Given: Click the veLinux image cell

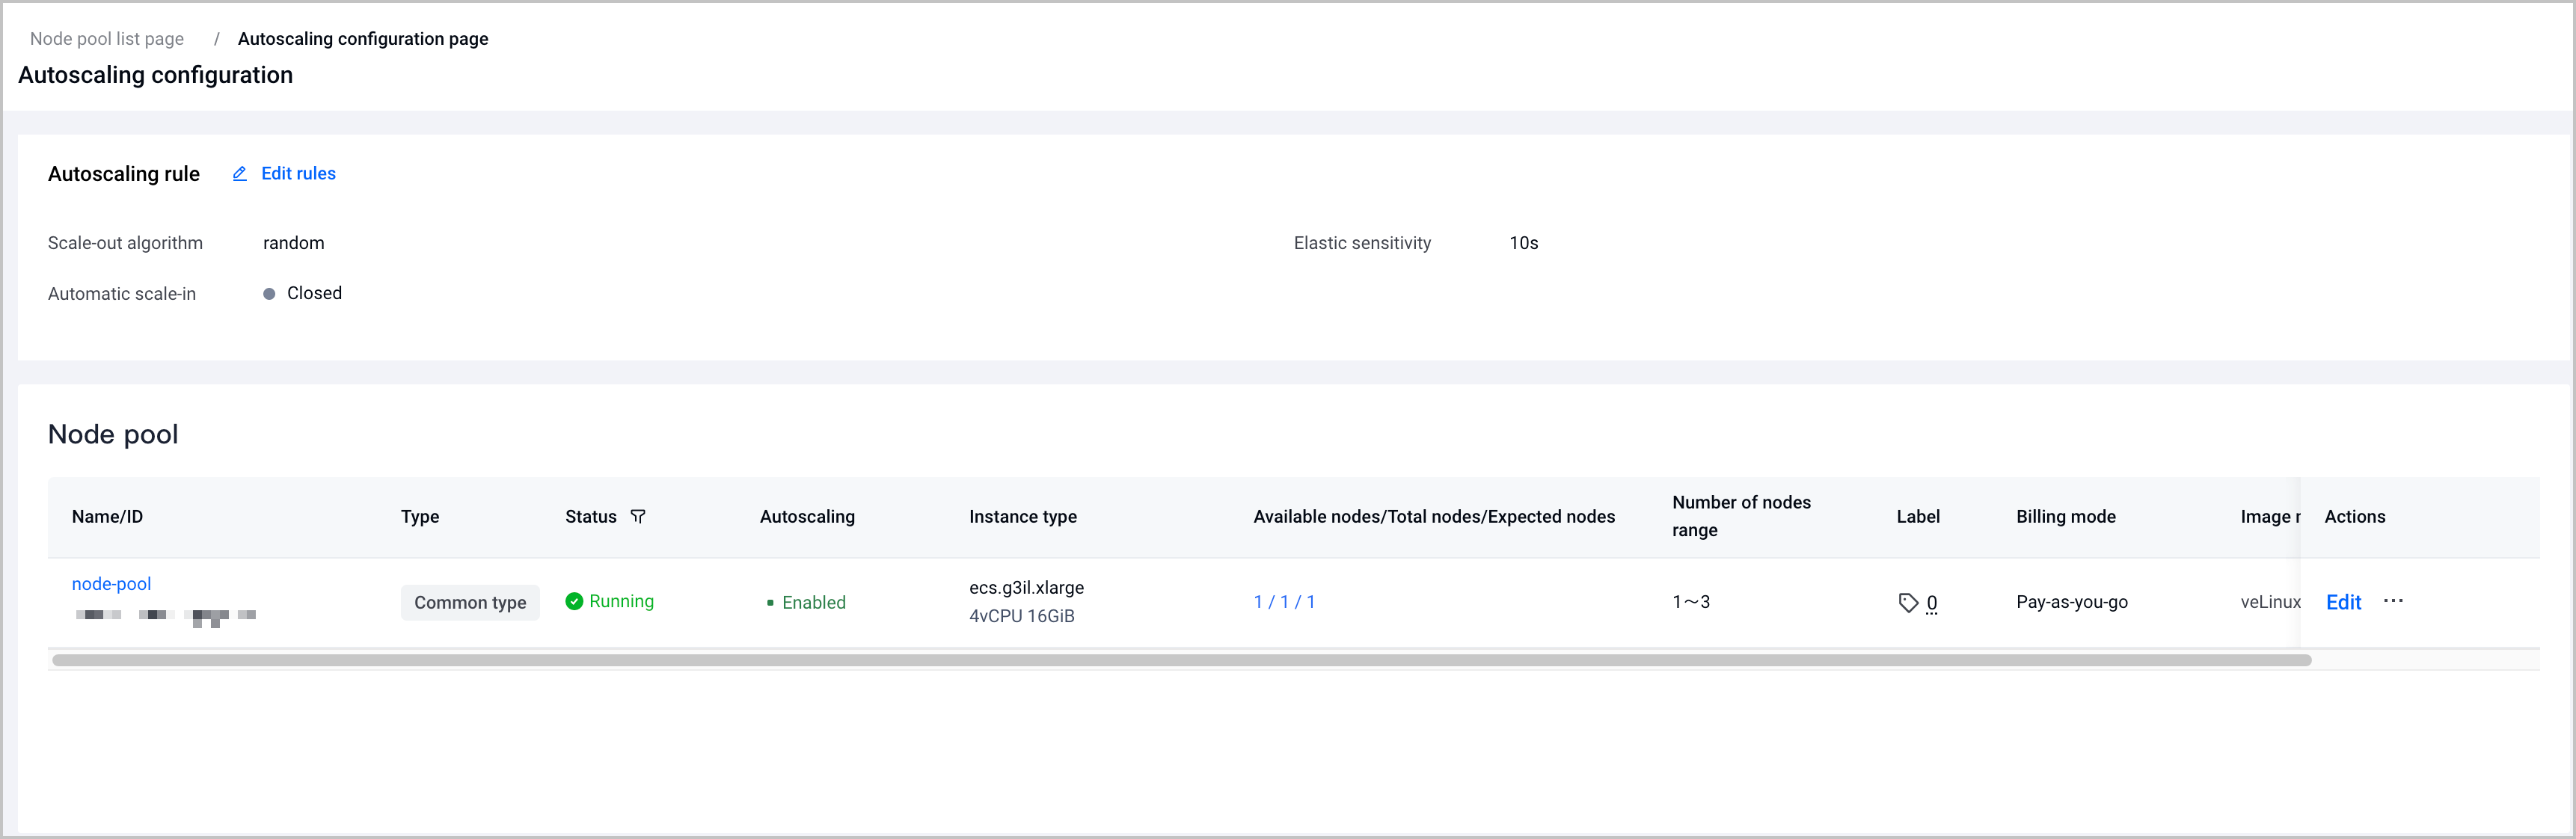Looking at the screenshot, I should coord(2270,602).
